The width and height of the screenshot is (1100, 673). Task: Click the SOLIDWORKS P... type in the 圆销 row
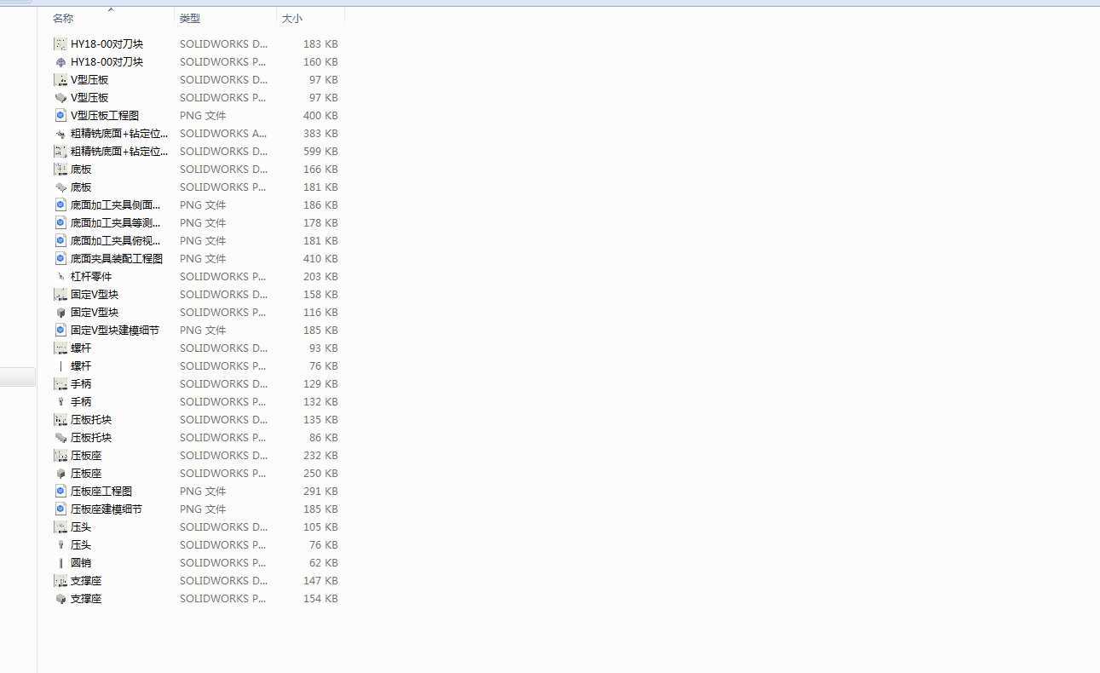click(223, 562)
